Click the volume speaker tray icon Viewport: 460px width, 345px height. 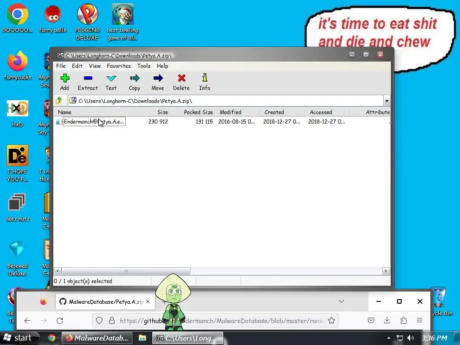(x=411, y=338)
